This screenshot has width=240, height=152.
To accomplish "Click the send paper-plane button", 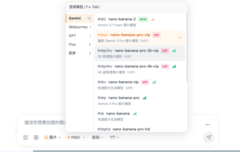I will click(x=209, y=137).
